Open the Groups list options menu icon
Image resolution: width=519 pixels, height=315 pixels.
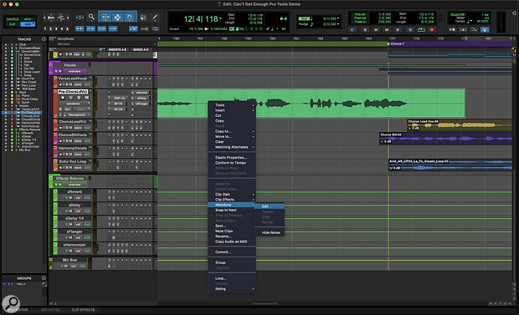click(x=44, y=278)
